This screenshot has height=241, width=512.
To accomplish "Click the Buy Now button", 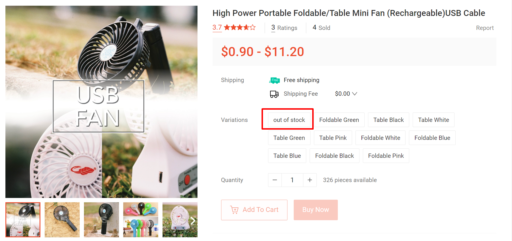I will pyautogui.click(x=315, y=210).
